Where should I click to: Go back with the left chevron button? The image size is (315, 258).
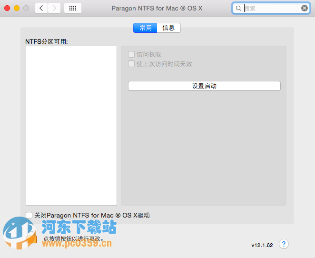pos(41,8)
